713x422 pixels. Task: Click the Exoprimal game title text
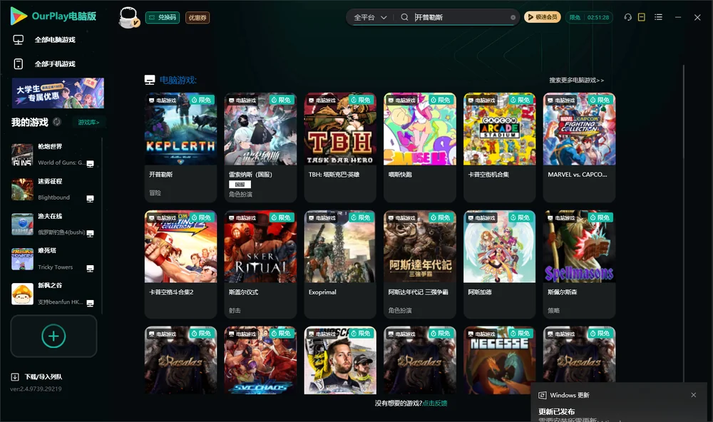[x=322, y=292]
